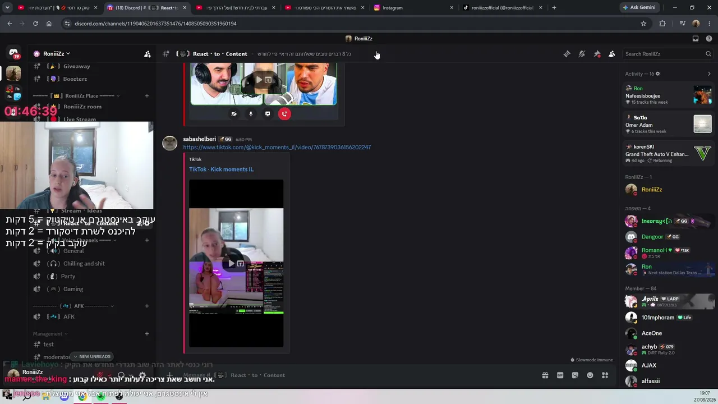
Task: Toggle the member list icon
Action: [x=612, y=54]
